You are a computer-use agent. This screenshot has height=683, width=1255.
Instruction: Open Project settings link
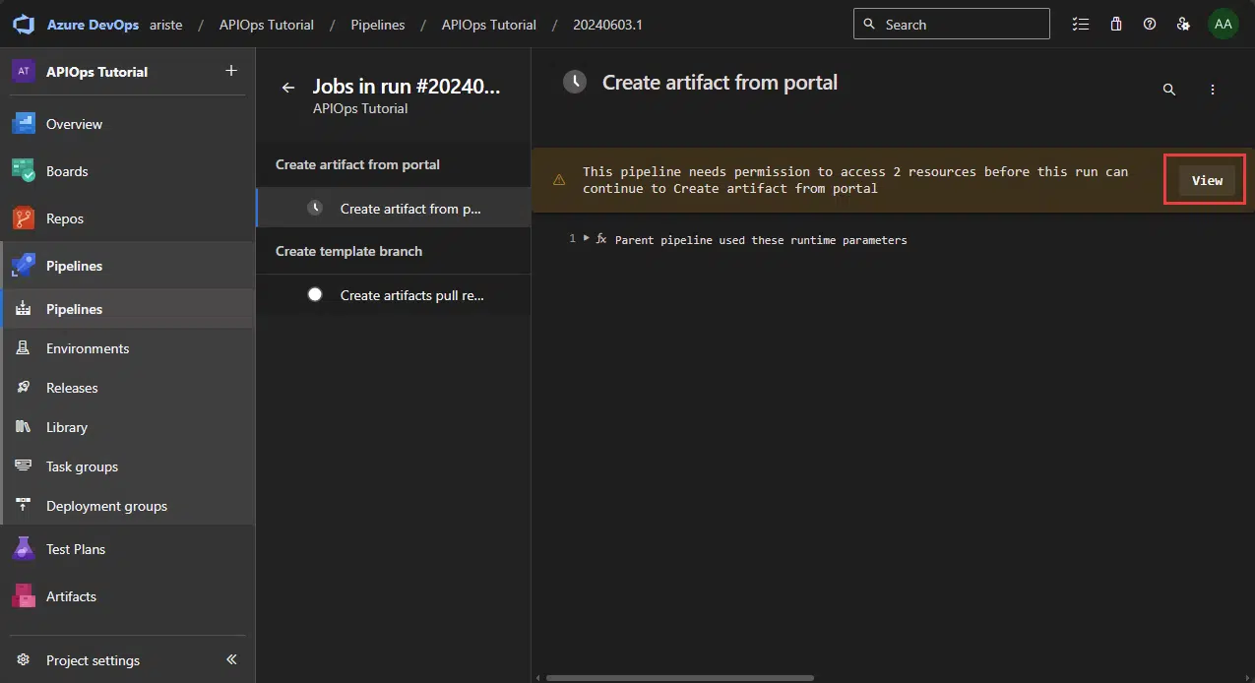coord(93,660)
